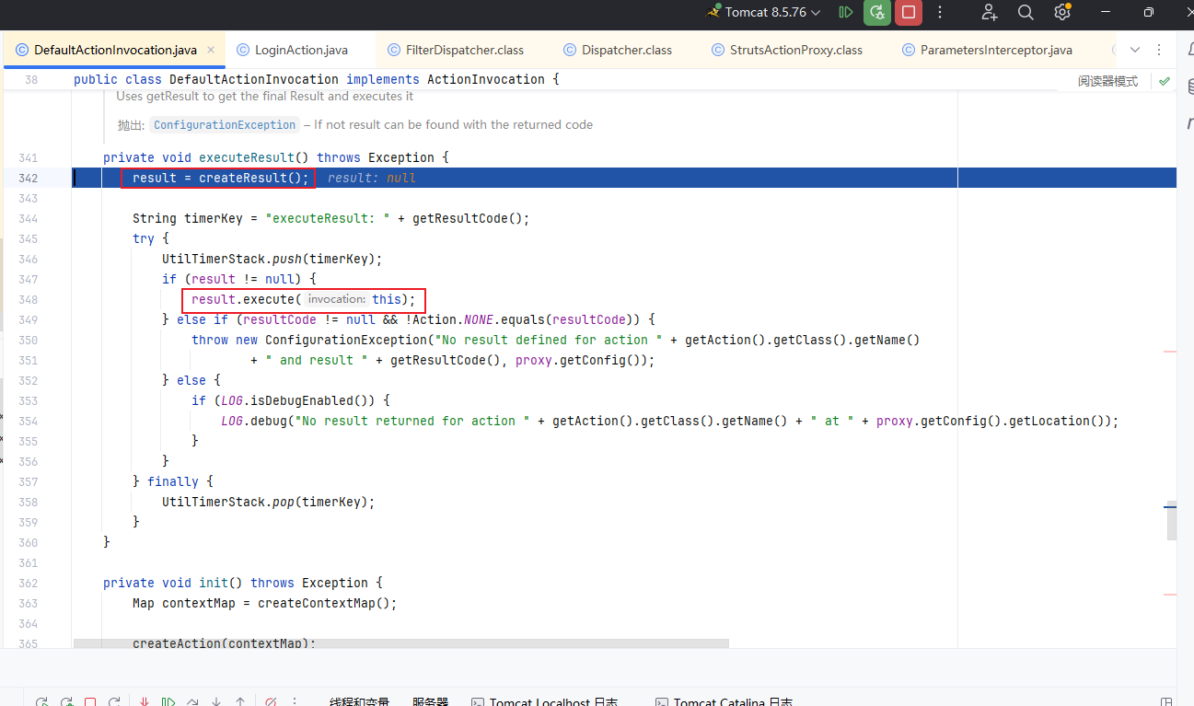Resume the program from the top toolbar
The image size is (1194, 706).
(x=846, y=12)
